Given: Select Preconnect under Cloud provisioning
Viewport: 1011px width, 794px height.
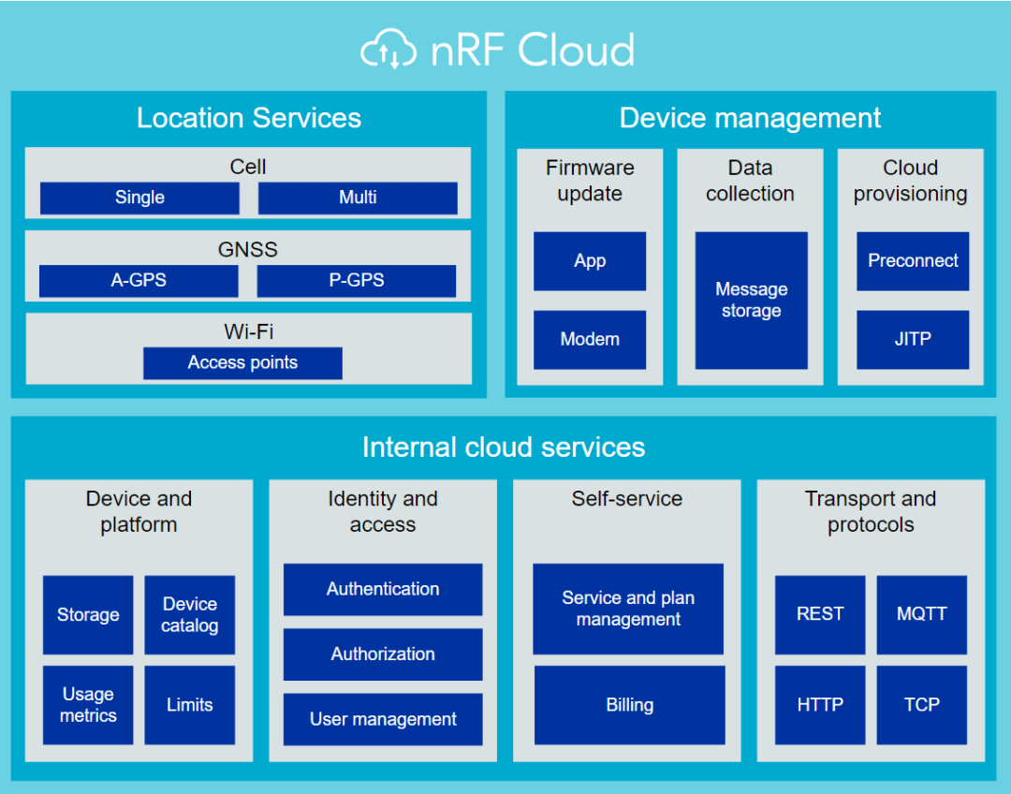Looking at the screenshot, I should [x=912, y=261].
